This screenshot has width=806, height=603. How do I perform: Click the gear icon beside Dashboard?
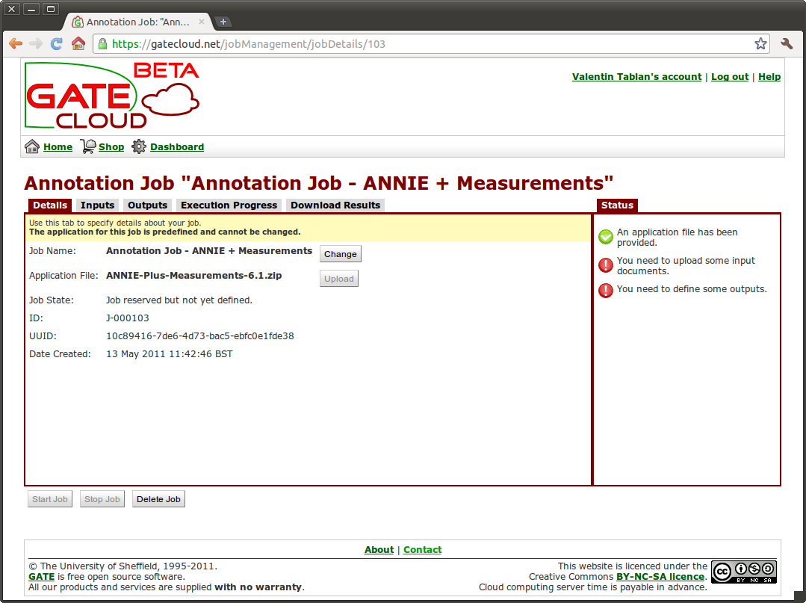[139, 146]
